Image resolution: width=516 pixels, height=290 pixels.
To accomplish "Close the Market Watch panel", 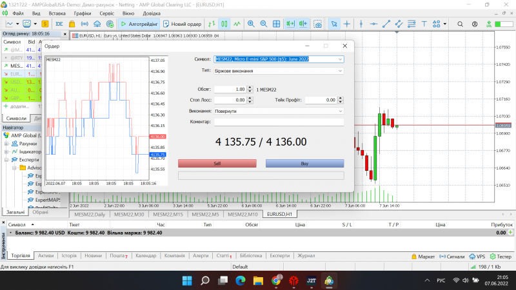I will point(65,34).
